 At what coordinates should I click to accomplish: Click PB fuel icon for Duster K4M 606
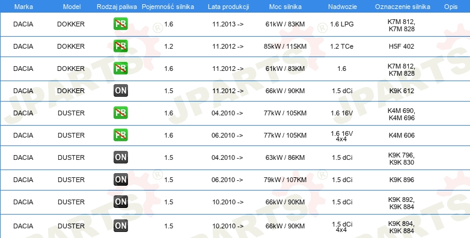click(120, 135)
